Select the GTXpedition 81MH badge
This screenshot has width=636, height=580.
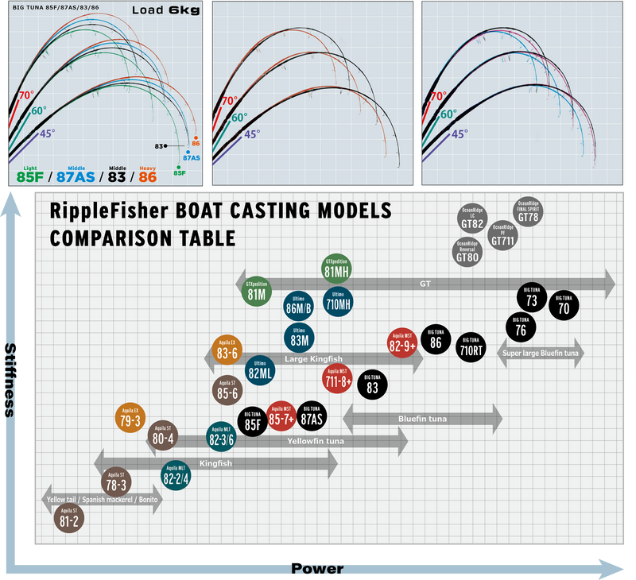click(336, 269)
